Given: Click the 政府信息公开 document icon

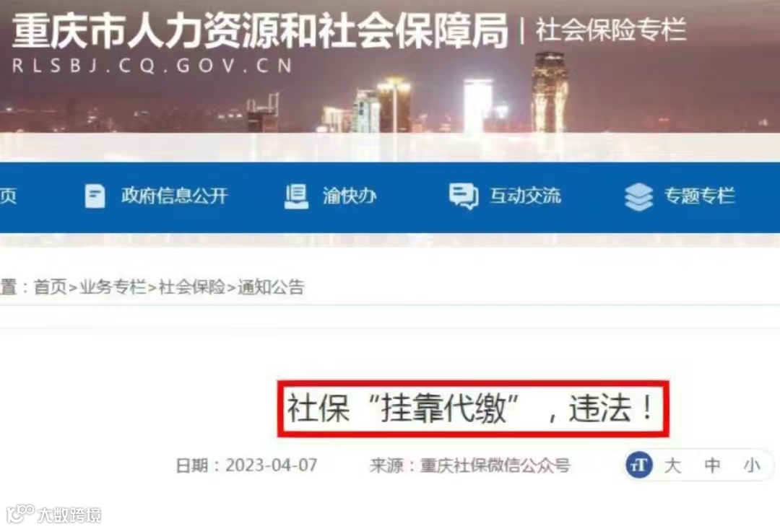Looking at the screenshot, I should (x=95, y=196).
